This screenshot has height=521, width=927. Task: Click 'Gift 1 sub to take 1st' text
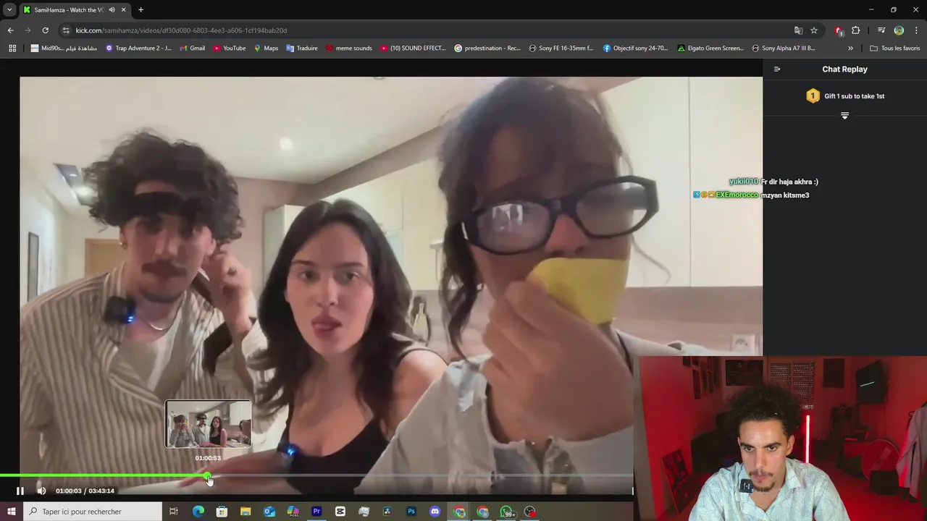coord(854,96)
